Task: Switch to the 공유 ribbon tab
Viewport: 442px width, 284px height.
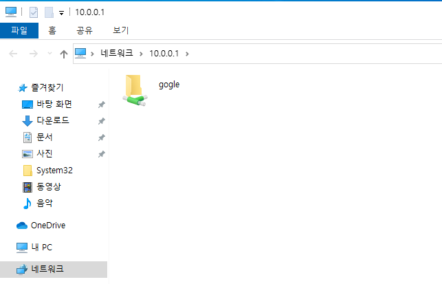Action: pyautogui.click(x=85, y=30)
